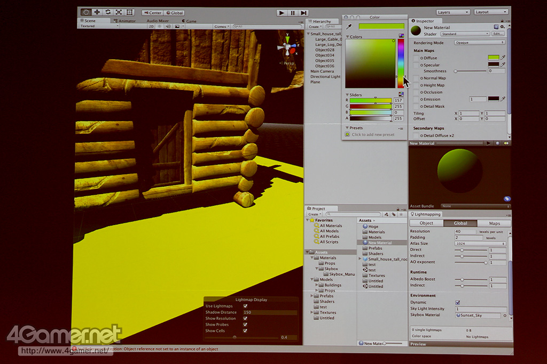Open the Gizmos dropdown
The image size is (547, 364).
click(222, 27)
